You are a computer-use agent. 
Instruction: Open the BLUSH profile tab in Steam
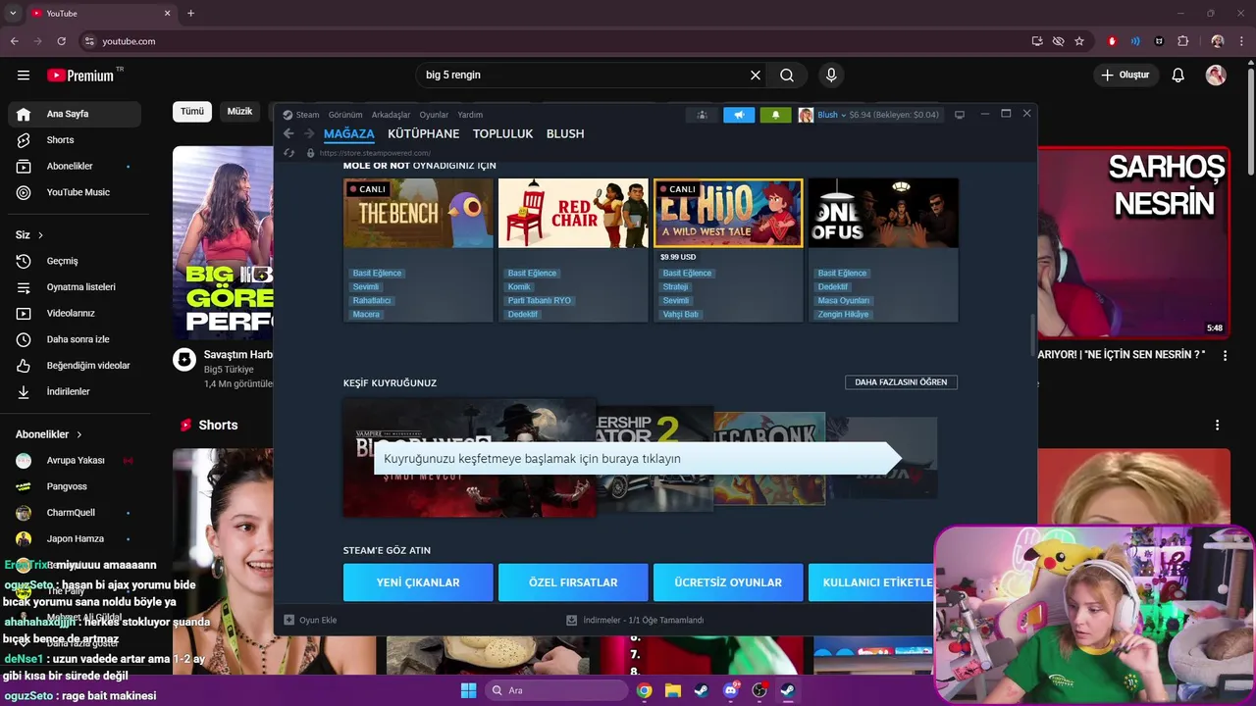click(x=565, y=133)
